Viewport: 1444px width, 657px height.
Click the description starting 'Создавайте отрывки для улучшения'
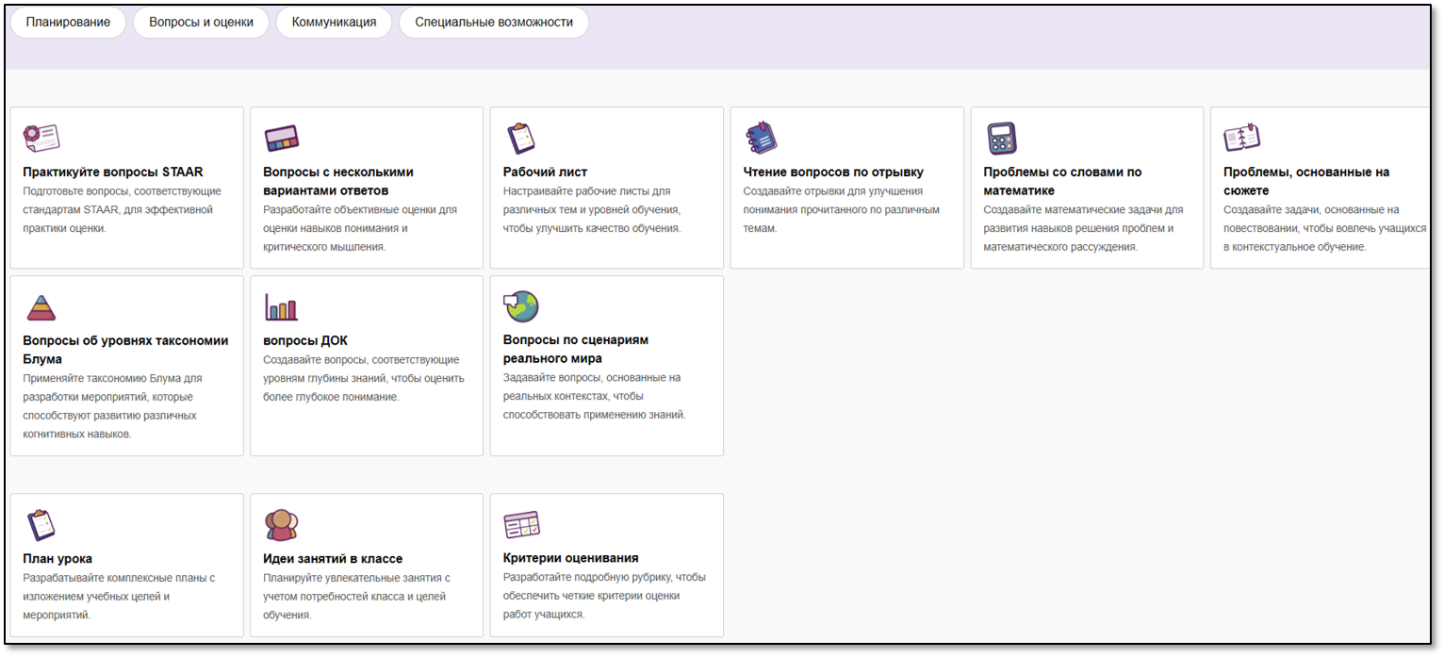pos(842,209)
